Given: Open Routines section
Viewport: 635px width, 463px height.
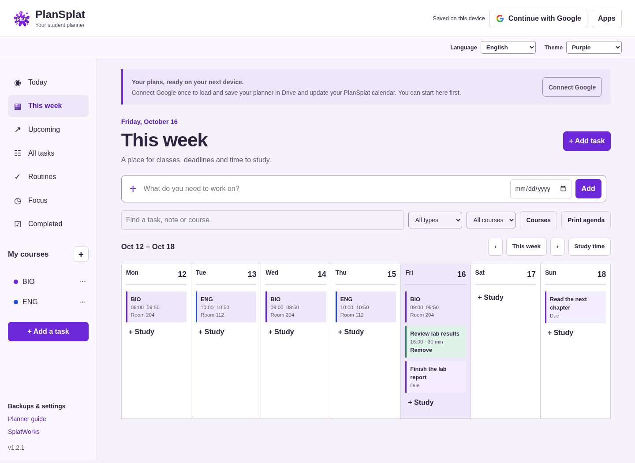Looking at the screenshot, I should point(48,177).
